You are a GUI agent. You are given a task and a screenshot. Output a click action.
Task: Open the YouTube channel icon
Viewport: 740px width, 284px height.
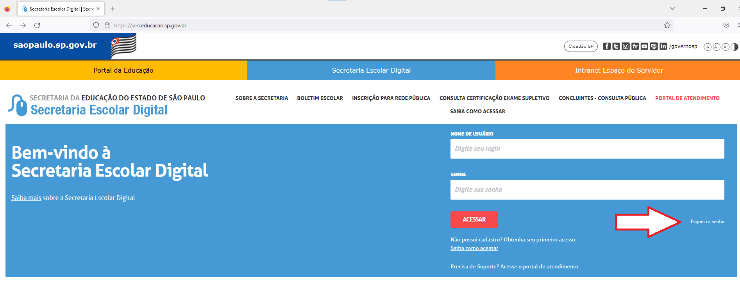(644, 46)
